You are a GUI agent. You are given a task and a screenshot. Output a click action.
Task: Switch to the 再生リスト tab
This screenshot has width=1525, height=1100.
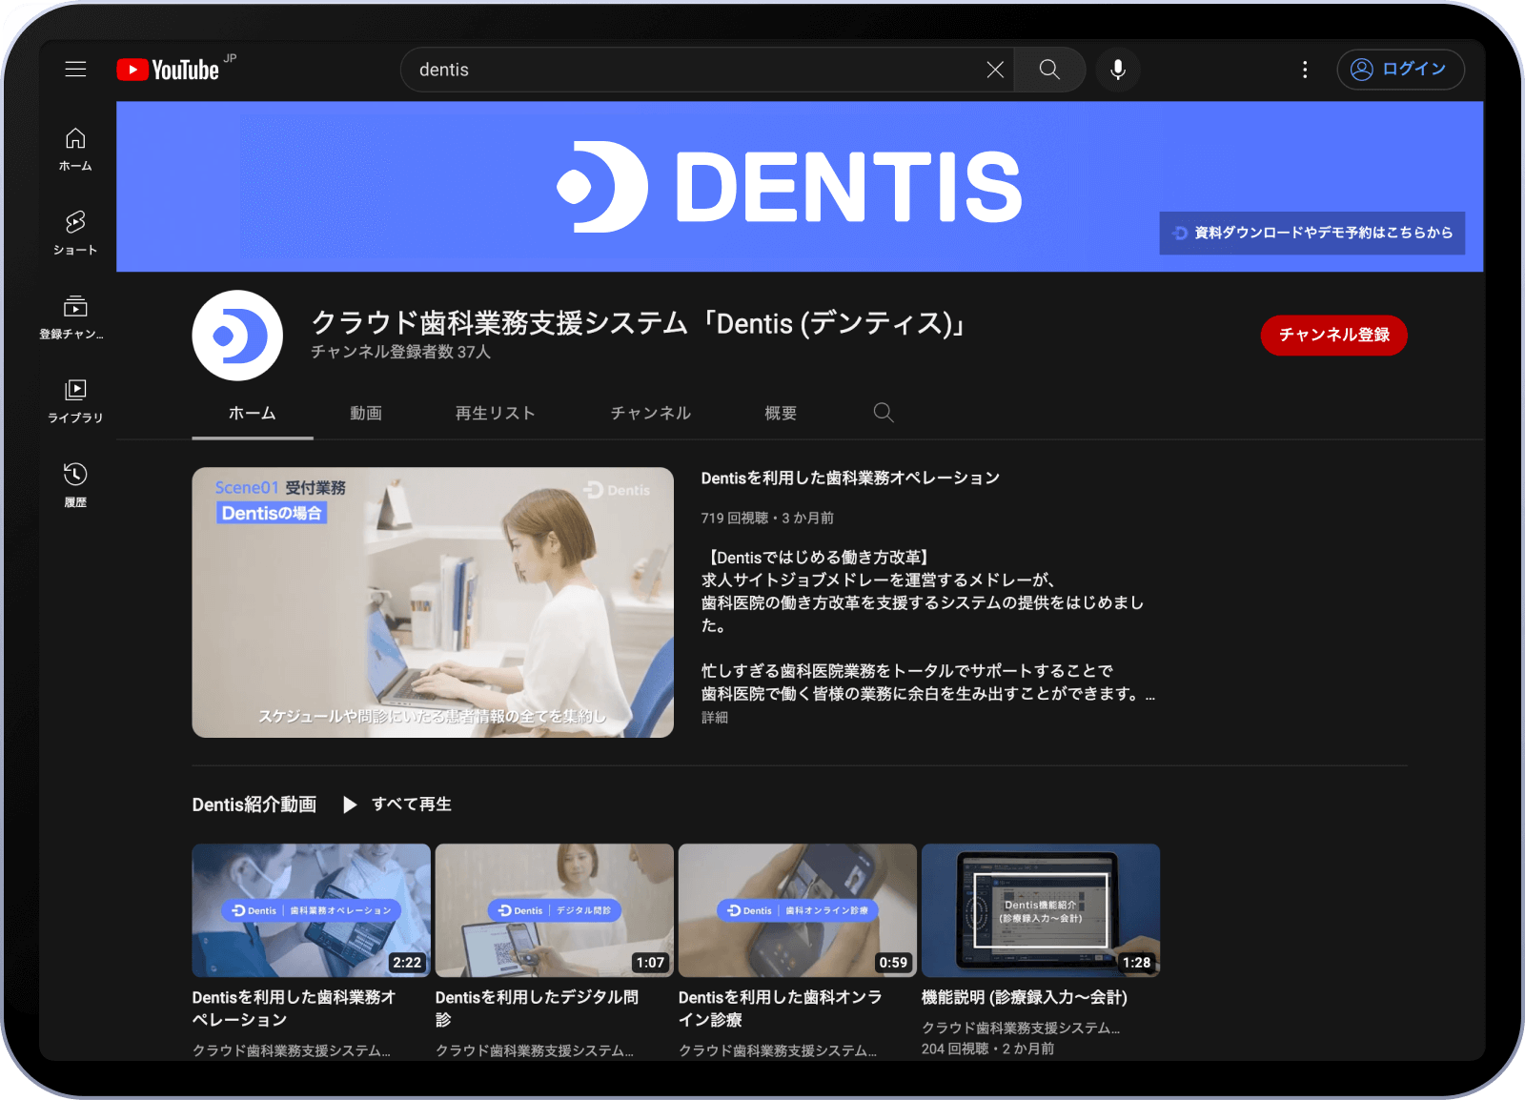(x=495, y=413)
